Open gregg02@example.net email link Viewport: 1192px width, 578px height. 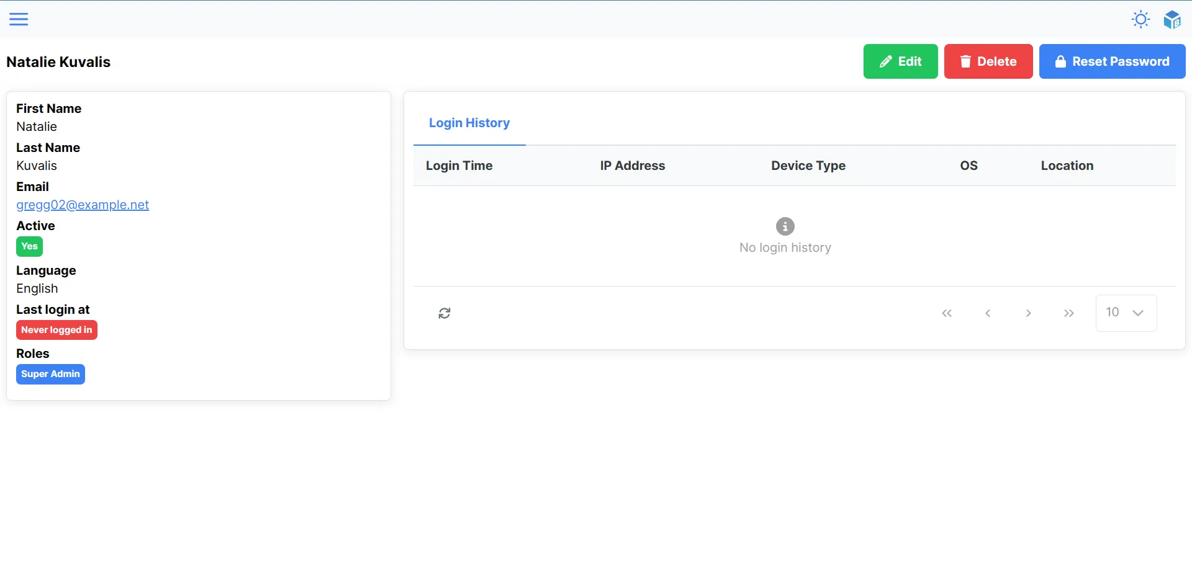[x=82, y=205]
